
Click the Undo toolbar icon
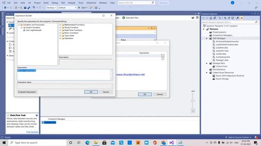pos(34,8)
